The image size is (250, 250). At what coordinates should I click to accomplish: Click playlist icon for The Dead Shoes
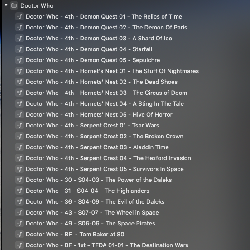click(x=19, y=82)
